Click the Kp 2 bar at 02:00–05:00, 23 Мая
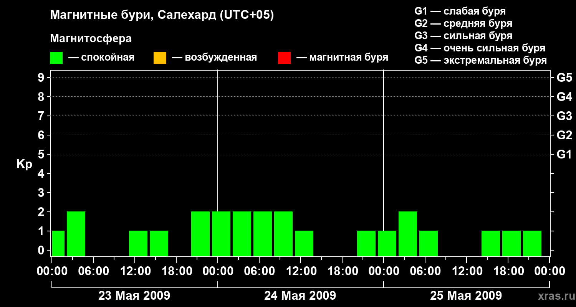This screenshot has width=576, height=307. coord(76,234)
